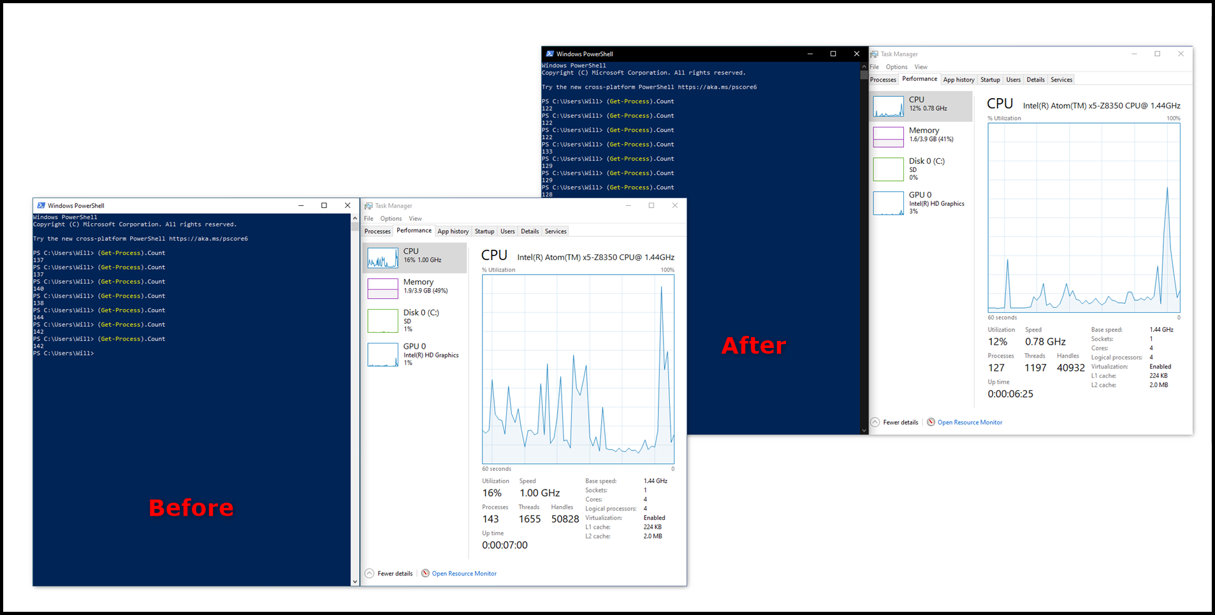Select the GPU 0 1% mini graph
Screen dimensions: 1215x615
(x=382, y=354)
